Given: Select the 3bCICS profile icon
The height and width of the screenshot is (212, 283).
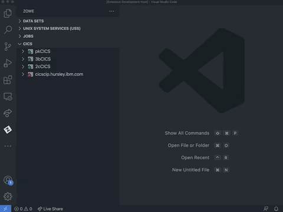Looking at the screenshot, I should [30, 59].
